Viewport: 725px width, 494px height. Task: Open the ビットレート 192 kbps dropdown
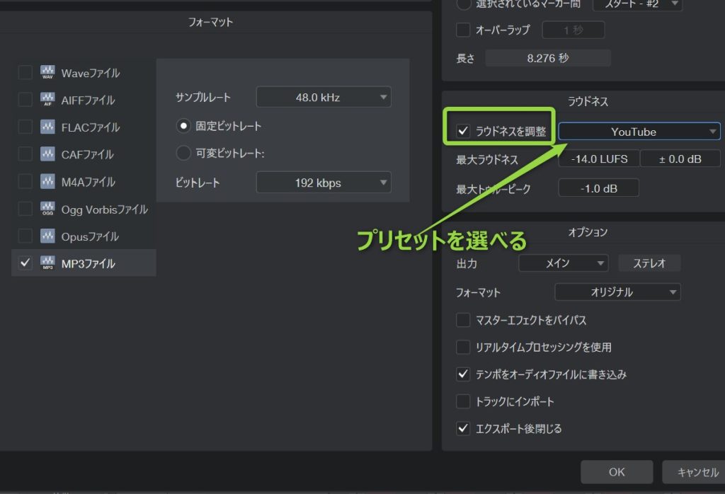323,183
